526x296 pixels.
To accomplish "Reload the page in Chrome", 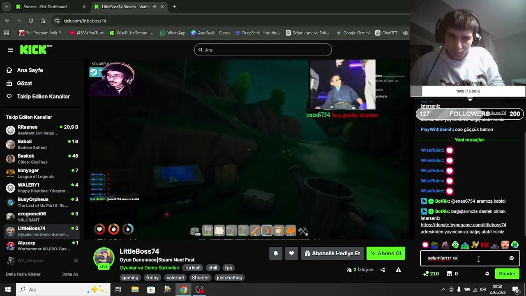I will point(31,21).
